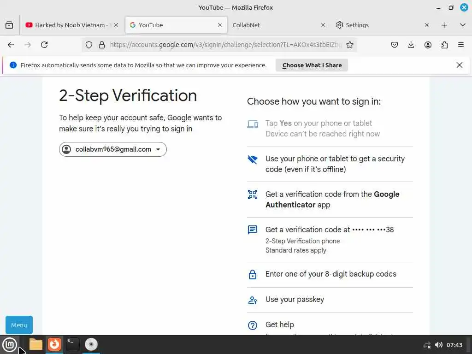The image size is (472, 354).
Task: Click the 2-Step Verification heading
Action: [x=128, y=96]
